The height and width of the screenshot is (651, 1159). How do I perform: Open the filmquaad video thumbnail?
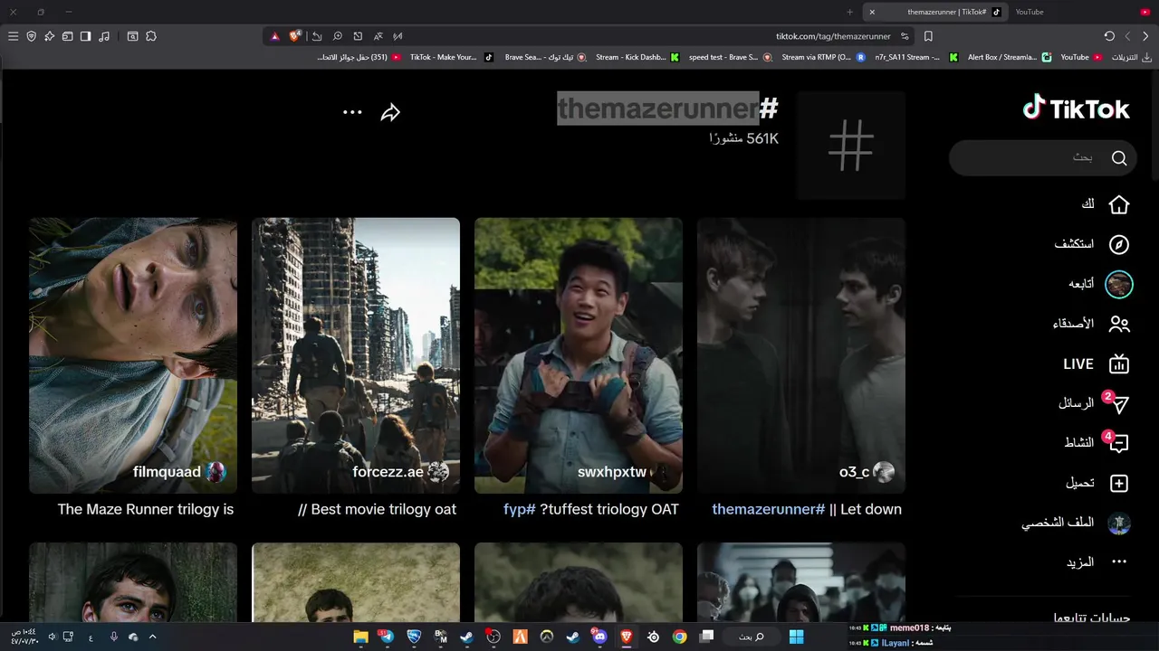133,355
